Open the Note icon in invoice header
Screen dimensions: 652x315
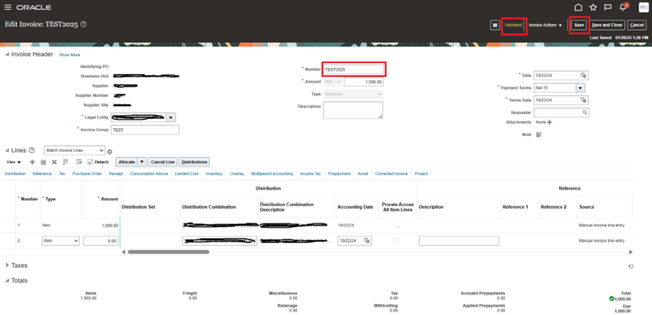coord(539,135)
